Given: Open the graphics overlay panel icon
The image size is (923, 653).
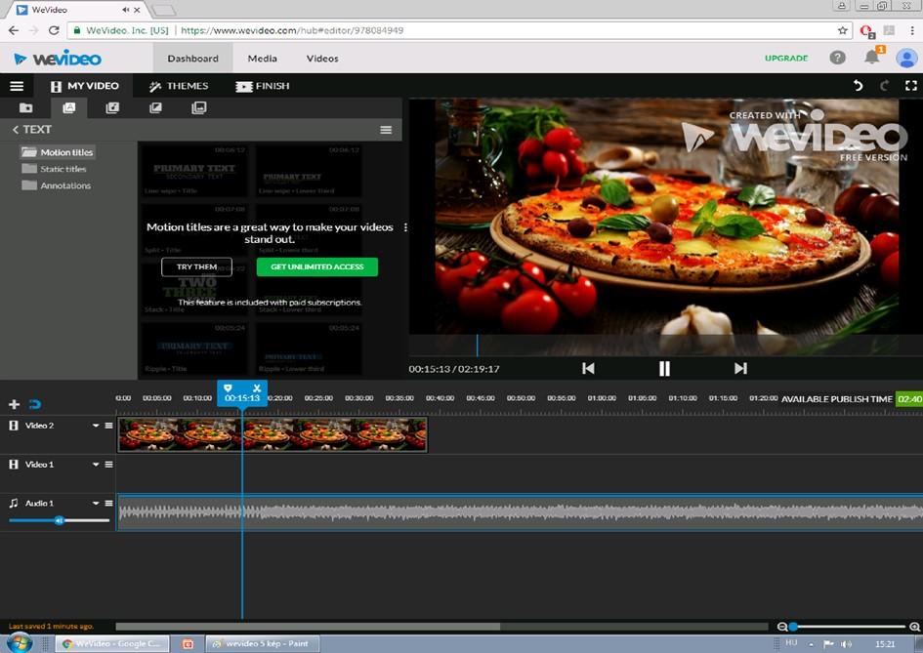Looking at the screenshot, I should point(199,107).
